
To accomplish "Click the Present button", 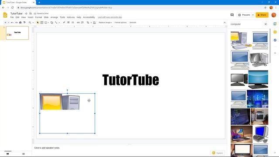I will coord(244,15).
